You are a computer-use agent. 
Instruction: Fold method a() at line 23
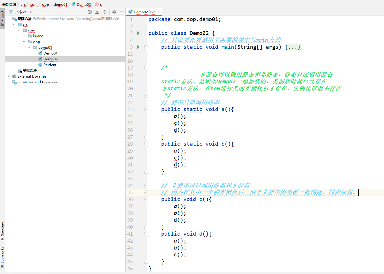pos(146,109)
